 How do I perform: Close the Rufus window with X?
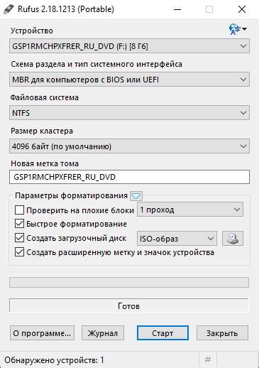(x=242, y=9)
